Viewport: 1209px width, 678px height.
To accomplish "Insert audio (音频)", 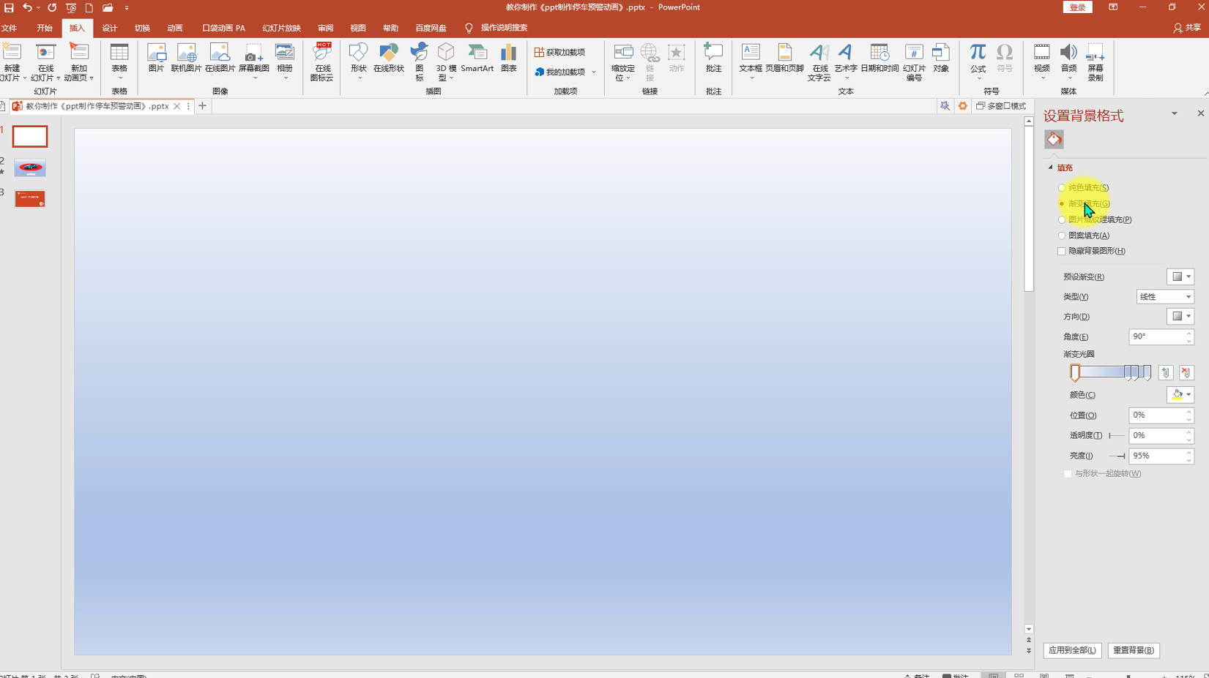I will click(x=1068, y=61).
